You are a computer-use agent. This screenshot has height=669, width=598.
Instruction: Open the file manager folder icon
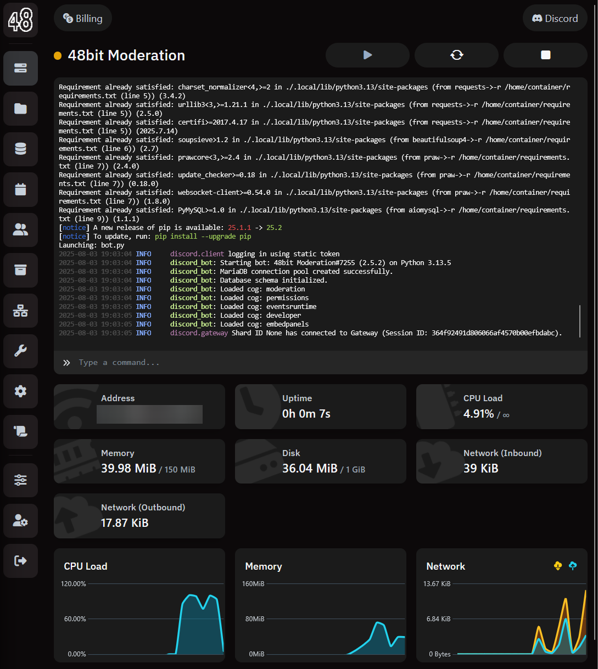click(x=21, y=109)
